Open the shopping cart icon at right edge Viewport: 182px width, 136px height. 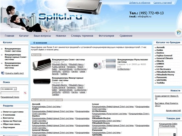click(x=178, y=33)
